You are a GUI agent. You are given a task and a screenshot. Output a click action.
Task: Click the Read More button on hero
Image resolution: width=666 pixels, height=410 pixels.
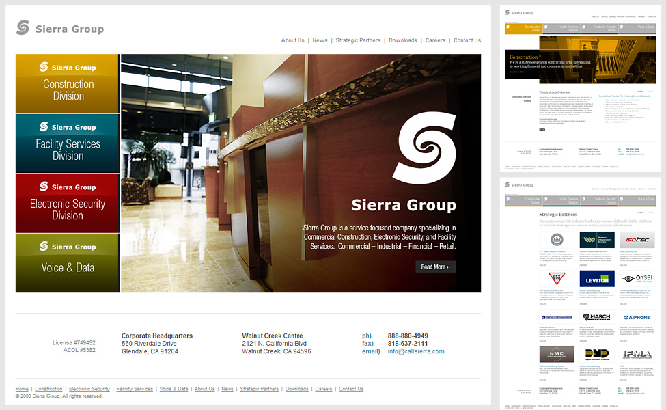(435, 266)
